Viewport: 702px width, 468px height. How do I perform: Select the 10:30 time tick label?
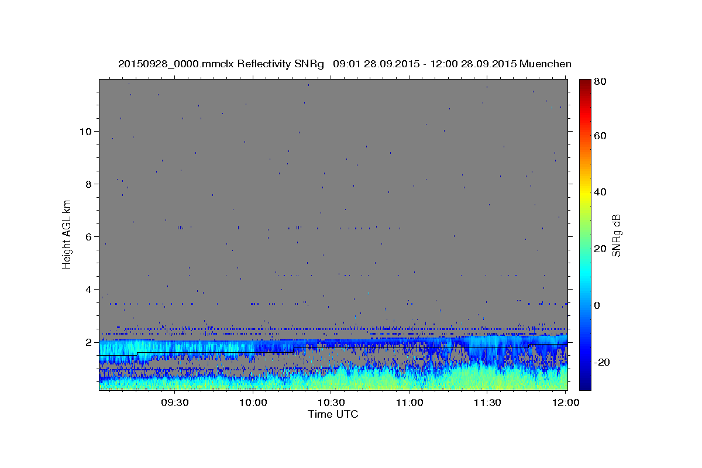coord(332,402)
